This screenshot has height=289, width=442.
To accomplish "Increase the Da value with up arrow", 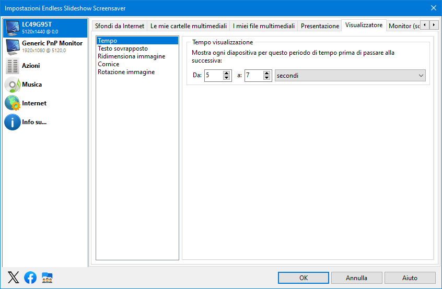I will [x=226, y=73].
